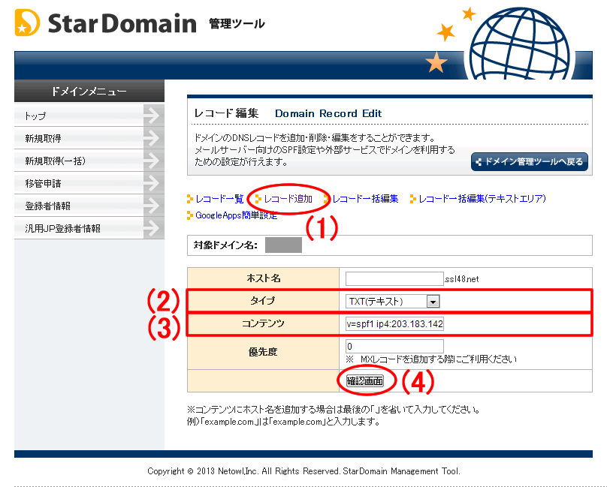
Task: Click arrow icon beside 汎用JP登録者情報 item
Action: tap(154, 228)
